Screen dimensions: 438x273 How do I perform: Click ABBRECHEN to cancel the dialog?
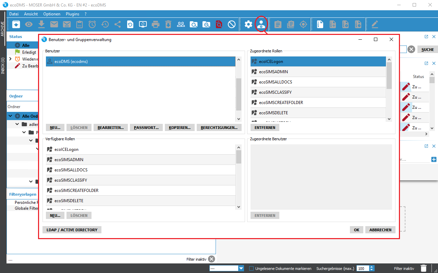[x=380, y=230]
